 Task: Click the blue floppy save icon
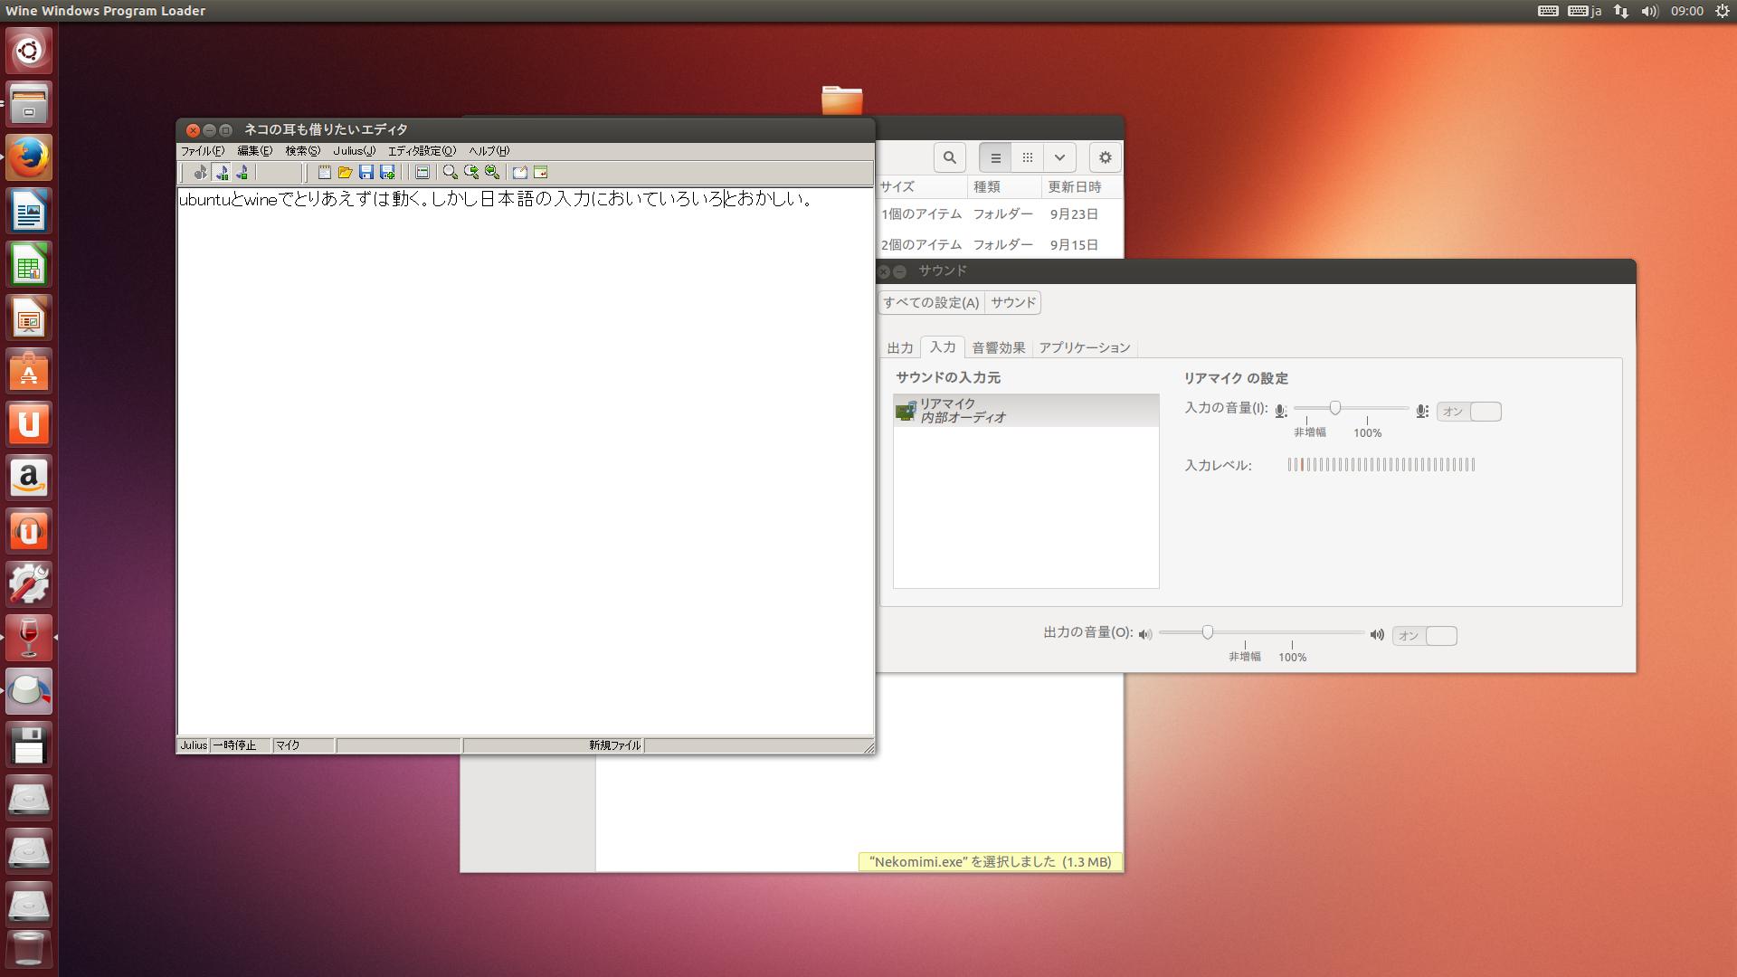click(x=366, y=172)
